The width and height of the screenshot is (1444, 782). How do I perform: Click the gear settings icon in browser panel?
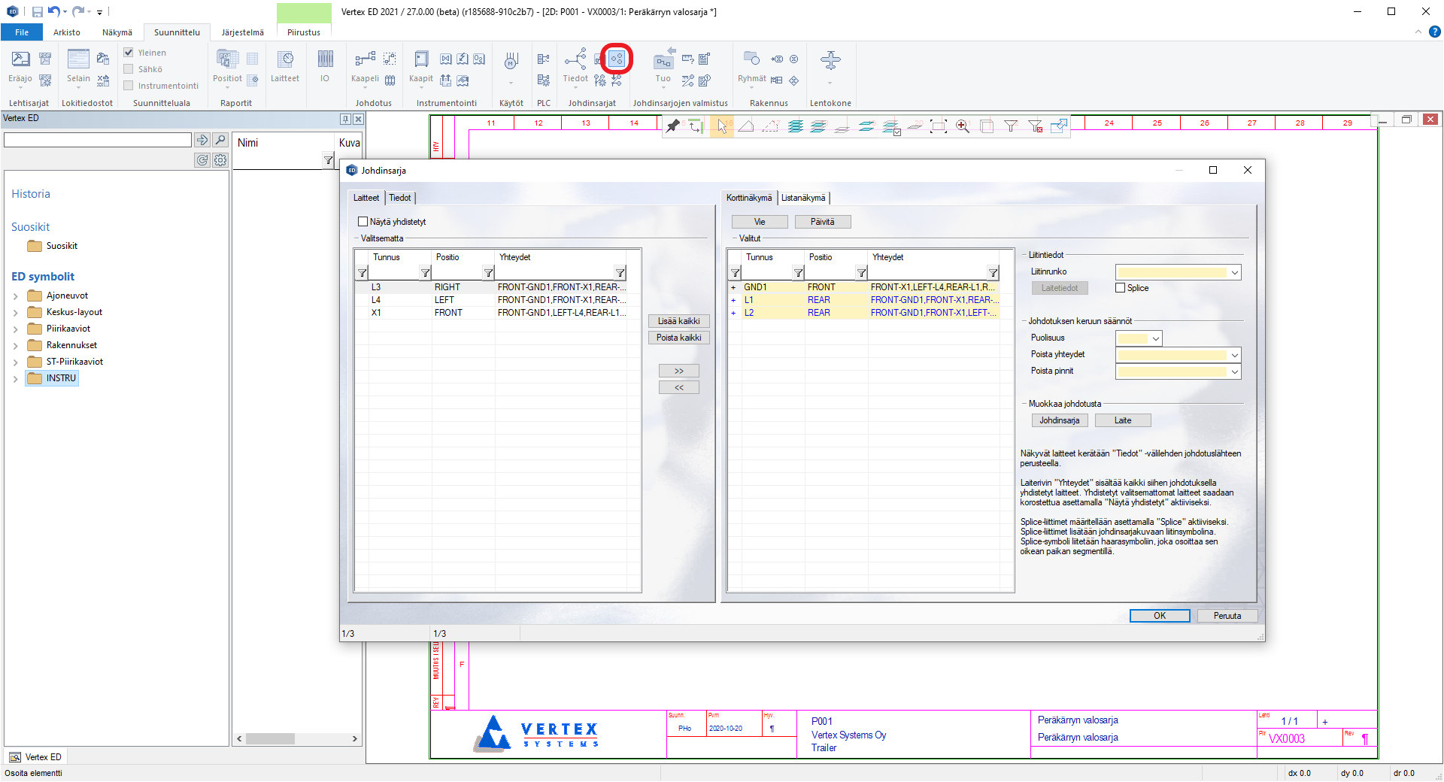(220, 160)
